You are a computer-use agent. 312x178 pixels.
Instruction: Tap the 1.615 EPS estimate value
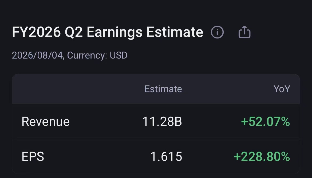pos(166,156)
